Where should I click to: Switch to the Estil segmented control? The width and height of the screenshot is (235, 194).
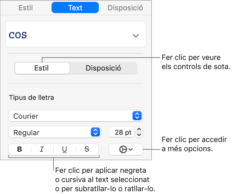[42, 68]
